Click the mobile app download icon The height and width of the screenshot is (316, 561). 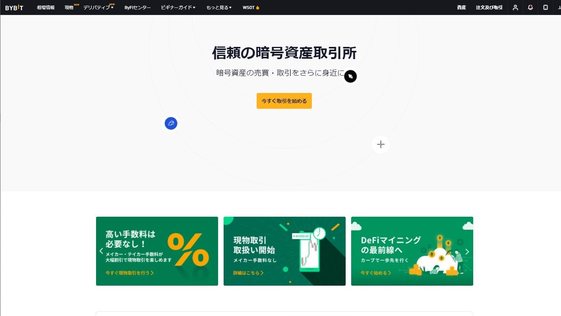point(545,7)
